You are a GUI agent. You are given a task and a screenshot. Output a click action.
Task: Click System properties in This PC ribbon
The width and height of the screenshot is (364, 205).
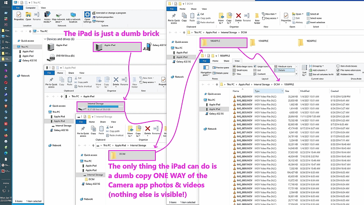(103, 17)
